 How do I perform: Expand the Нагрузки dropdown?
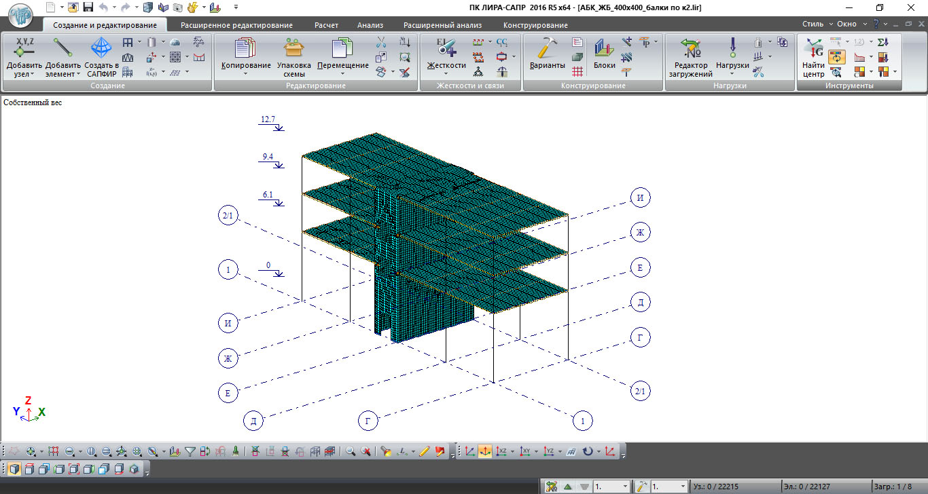[732, 73]
